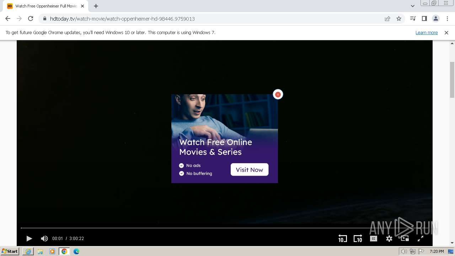Click Visit Now button in ad
Image resolution: width=455 pixels, height=256 pixels.
(x=250, y=170)
